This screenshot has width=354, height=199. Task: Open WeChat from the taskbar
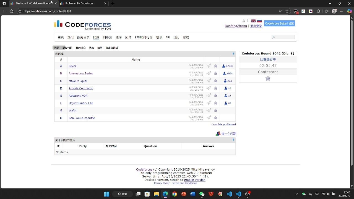click(x=202, y=194)
